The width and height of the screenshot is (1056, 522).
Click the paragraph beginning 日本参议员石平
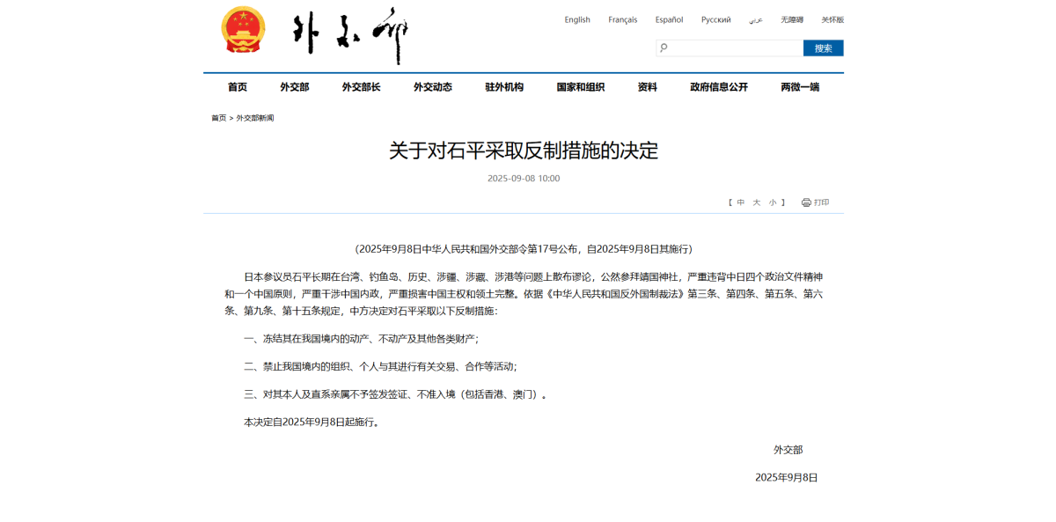(524, 294)
